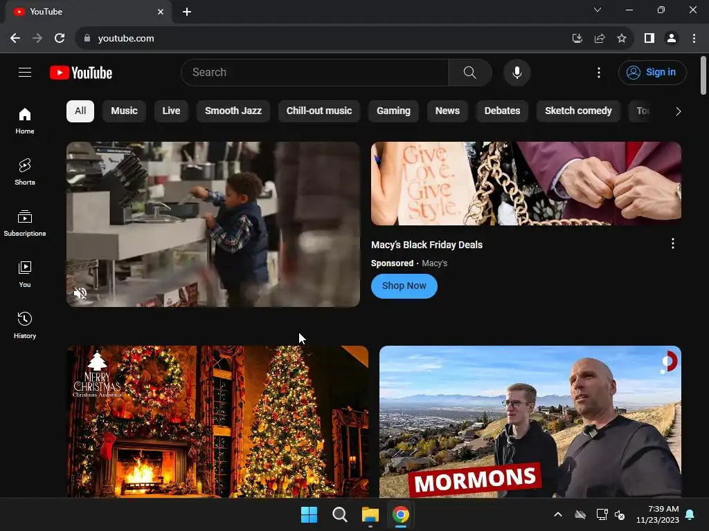The height and width of the screenshot is (531, 709).
Task: Open YouTube settings three-dot menu
Action: click(x=599, y=73)
